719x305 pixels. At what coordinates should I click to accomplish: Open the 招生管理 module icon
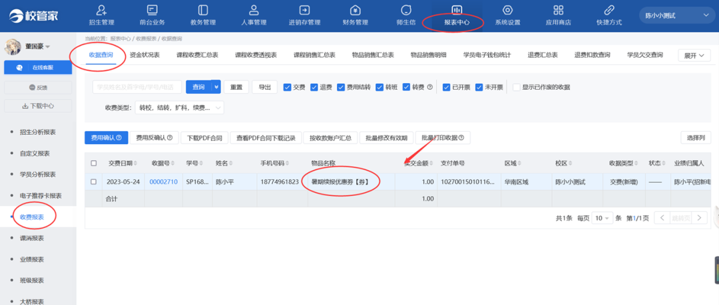coord(101,11)
